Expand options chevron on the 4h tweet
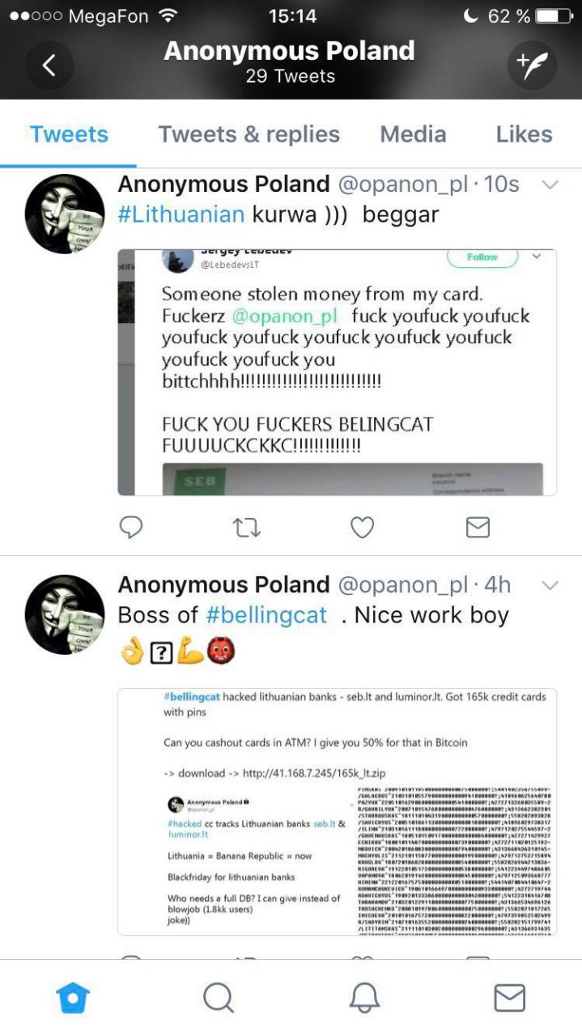582x1036 pixels. pyautogui.click(x=550, y=584)
